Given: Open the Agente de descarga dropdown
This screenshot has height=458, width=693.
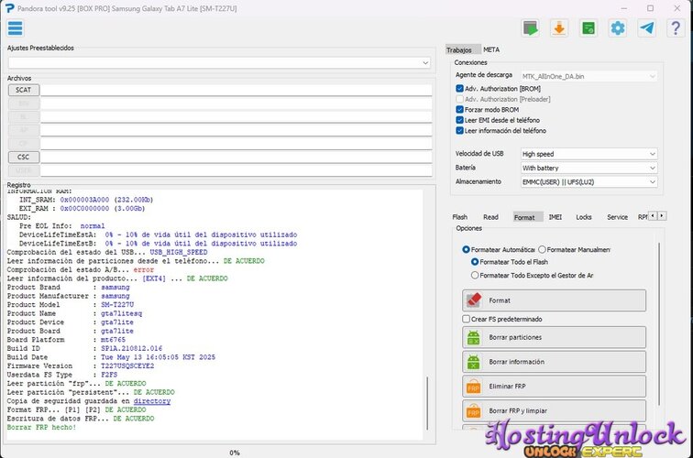Looking at the screenshot, I should 588,76.
